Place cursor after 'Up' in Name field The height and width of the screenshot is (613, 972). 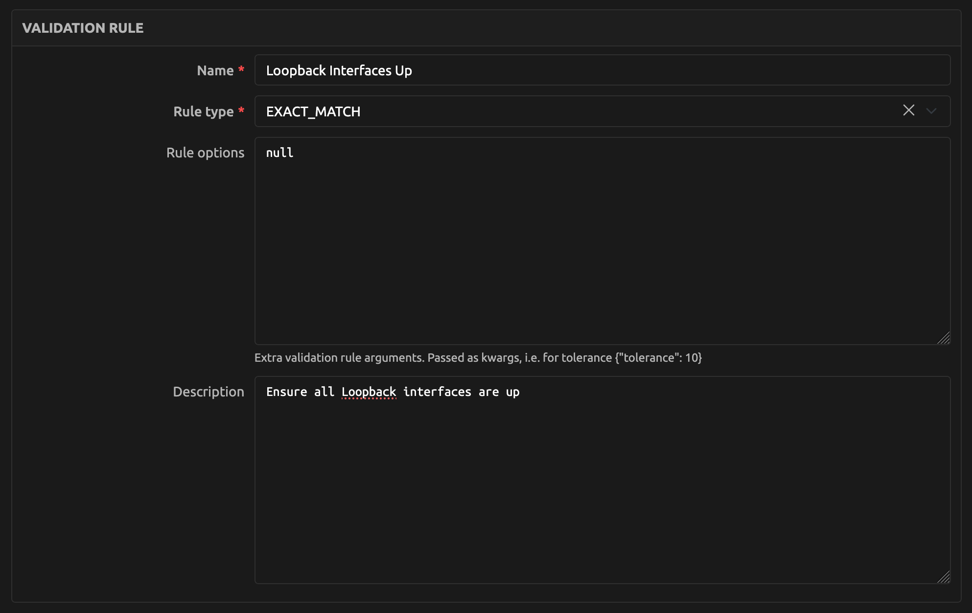413,70
